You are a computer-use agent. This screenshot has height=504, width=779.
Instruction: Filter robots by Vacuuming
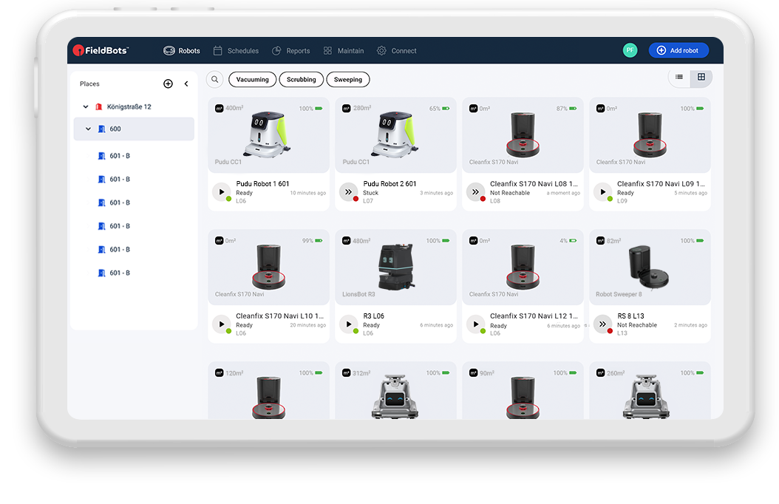pos(252,80)
